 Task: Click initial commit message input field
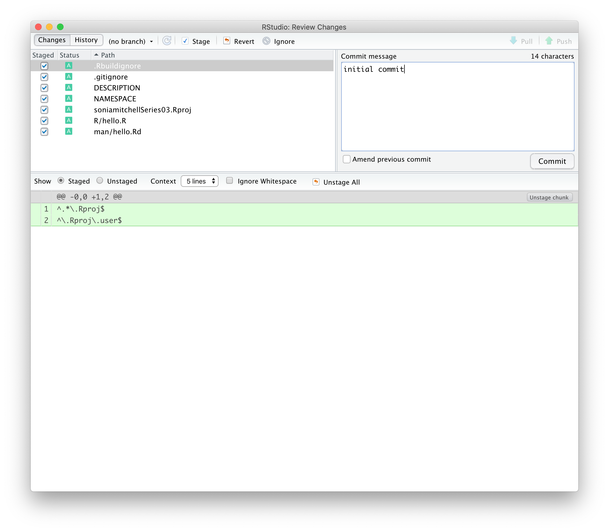point(457,107)
